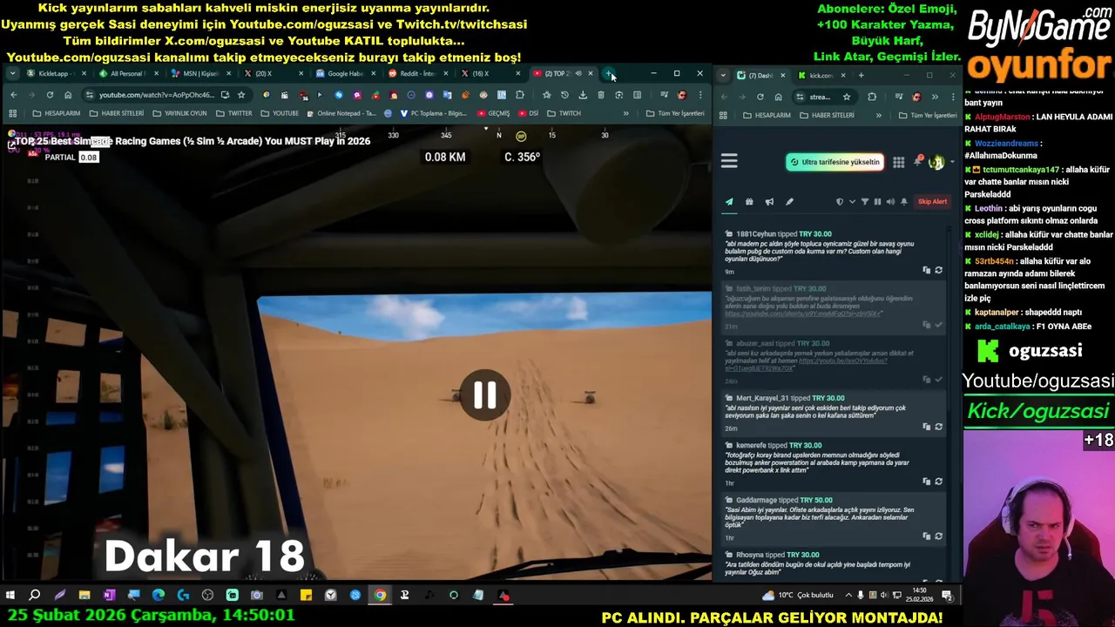This screenshot has width=1115, height=627.
Task: Click Ultra tarifesine yükseltin button
Action: 834,162
